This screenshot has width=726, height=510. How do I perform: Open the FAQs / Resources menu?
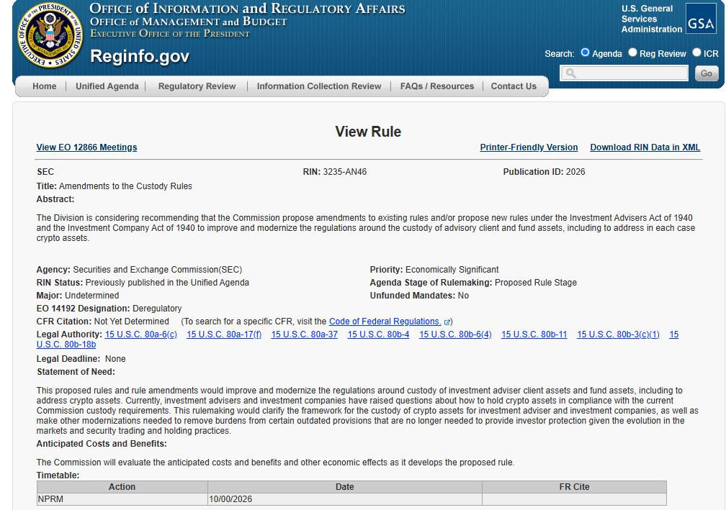437,86
